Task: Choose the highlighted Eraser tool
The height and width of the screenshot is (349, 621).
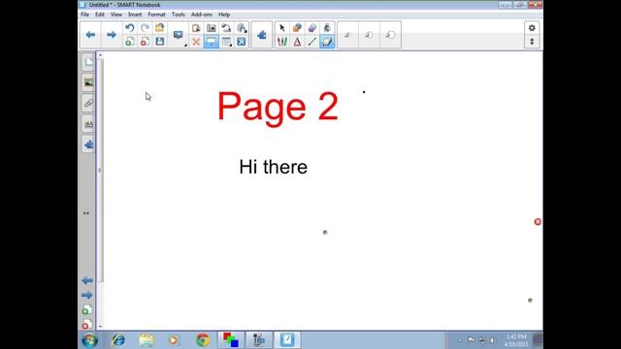Action: (x=327, y=42)
